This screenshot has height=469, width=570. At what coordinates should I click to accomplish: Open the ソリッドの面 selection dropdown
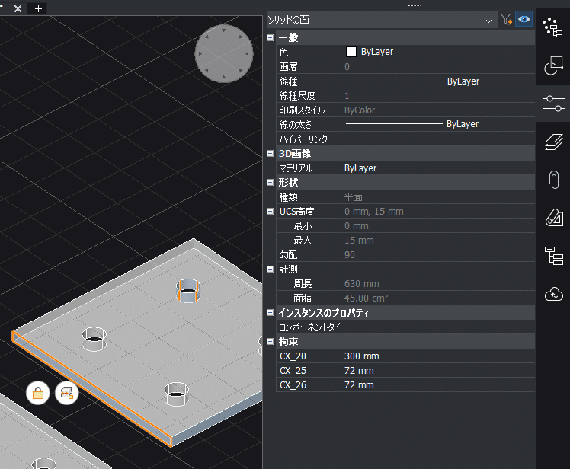pos(380,20)
